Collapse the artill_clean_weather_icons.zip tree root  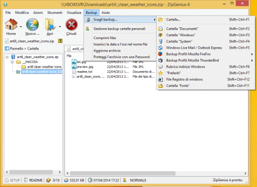click(x=7, y=57)
